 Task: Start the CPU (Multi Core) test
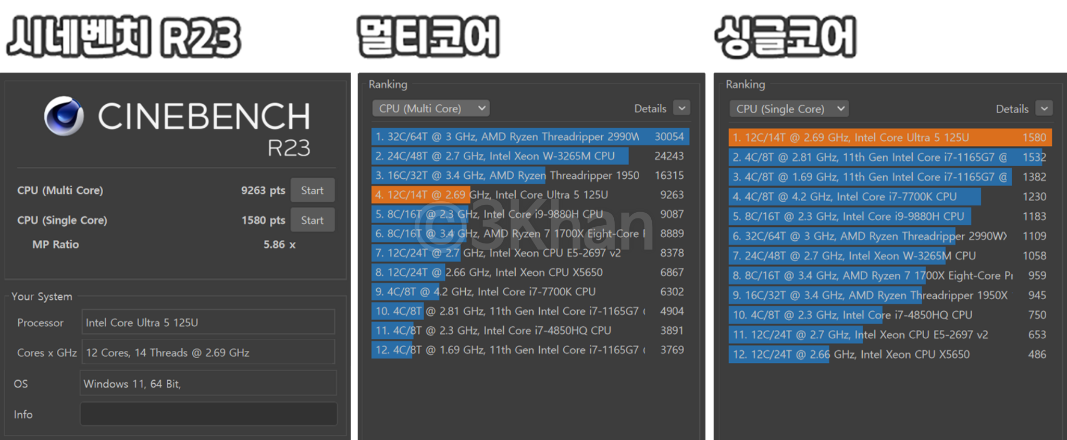312,190
